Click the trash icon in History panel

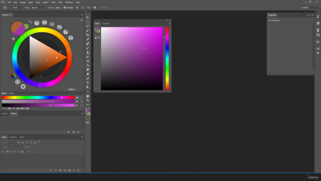click(78, 132)
